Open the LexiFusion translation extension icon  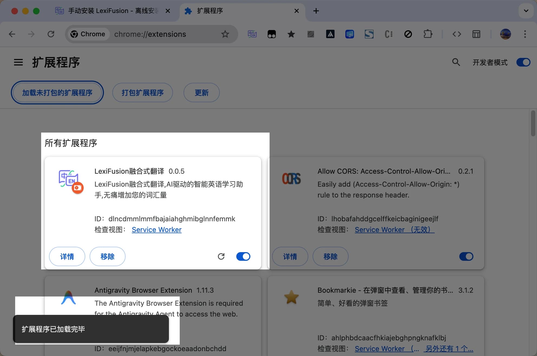252,34
